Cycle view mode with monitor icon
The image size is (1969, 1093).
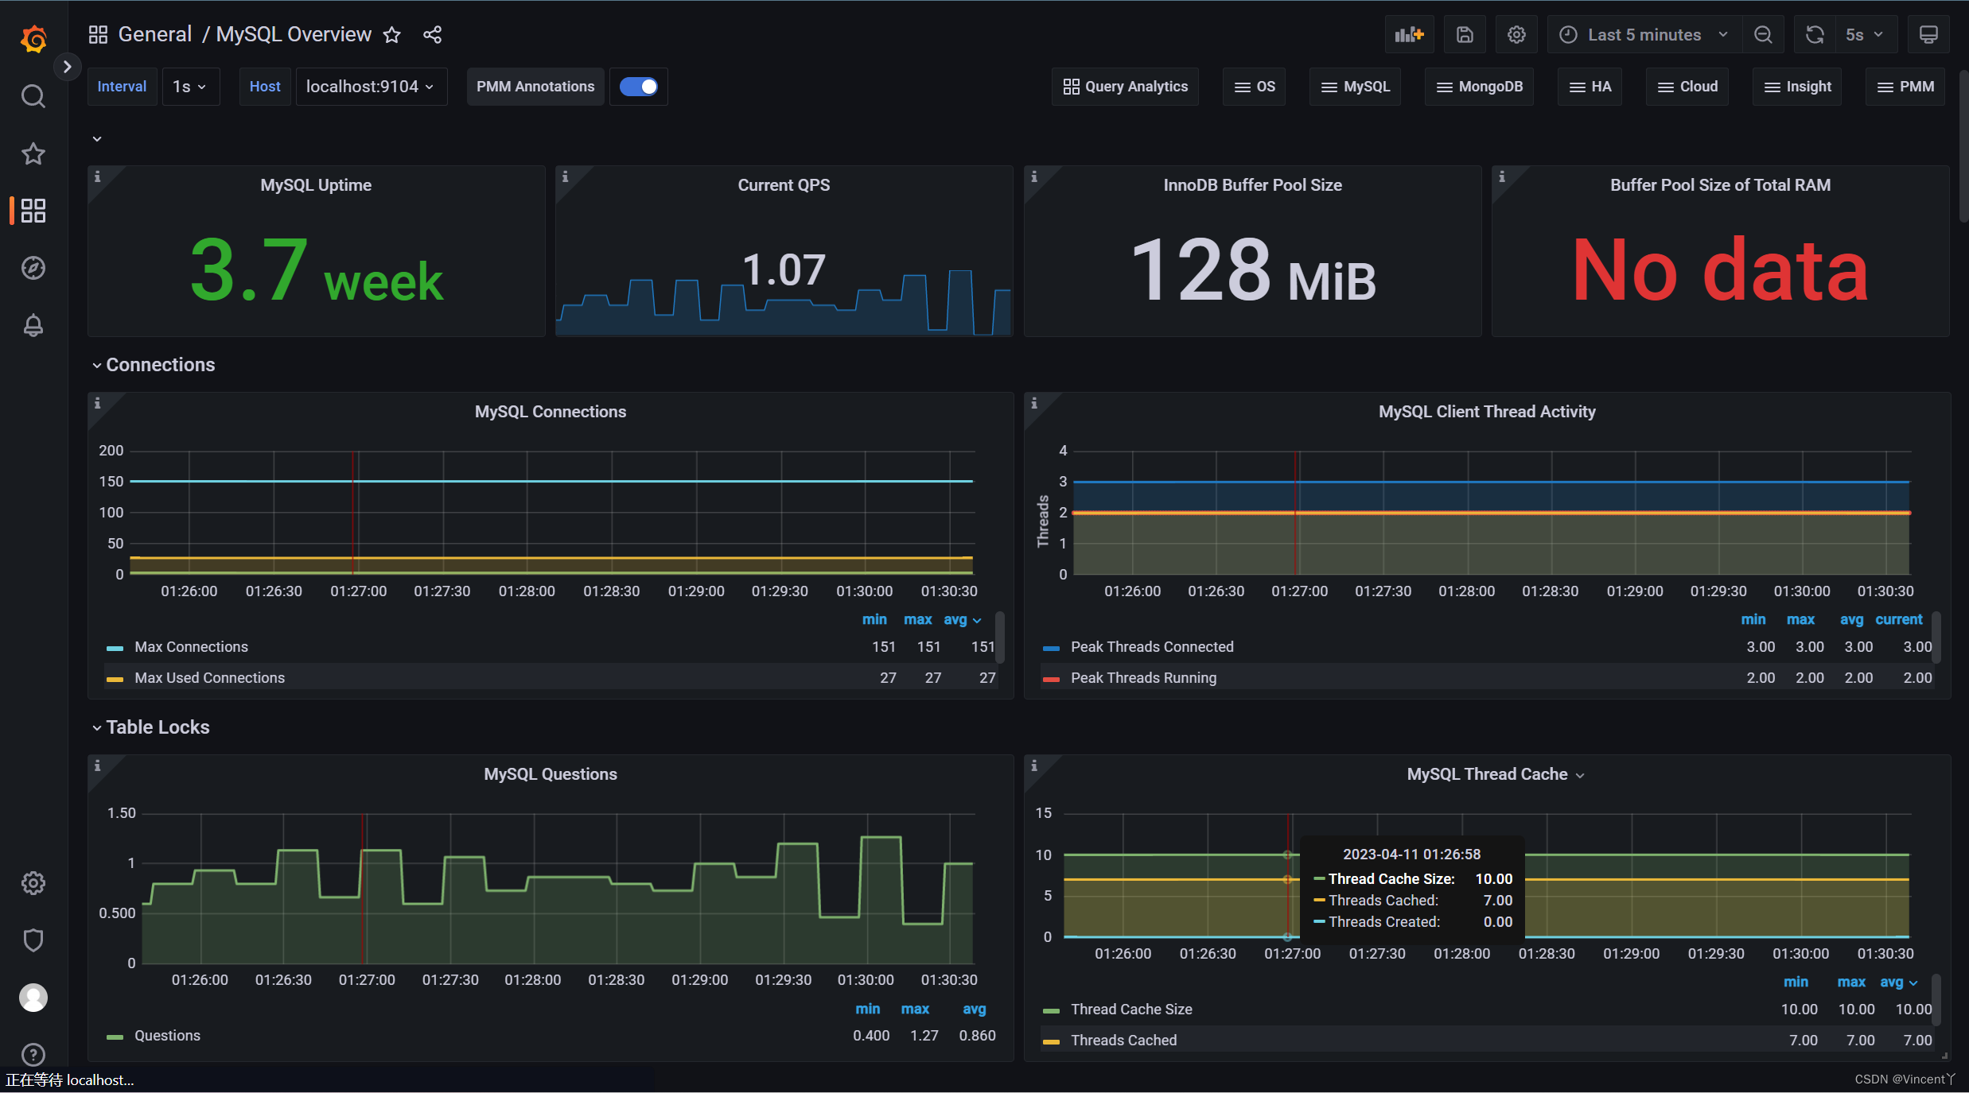pos(1928,35)
